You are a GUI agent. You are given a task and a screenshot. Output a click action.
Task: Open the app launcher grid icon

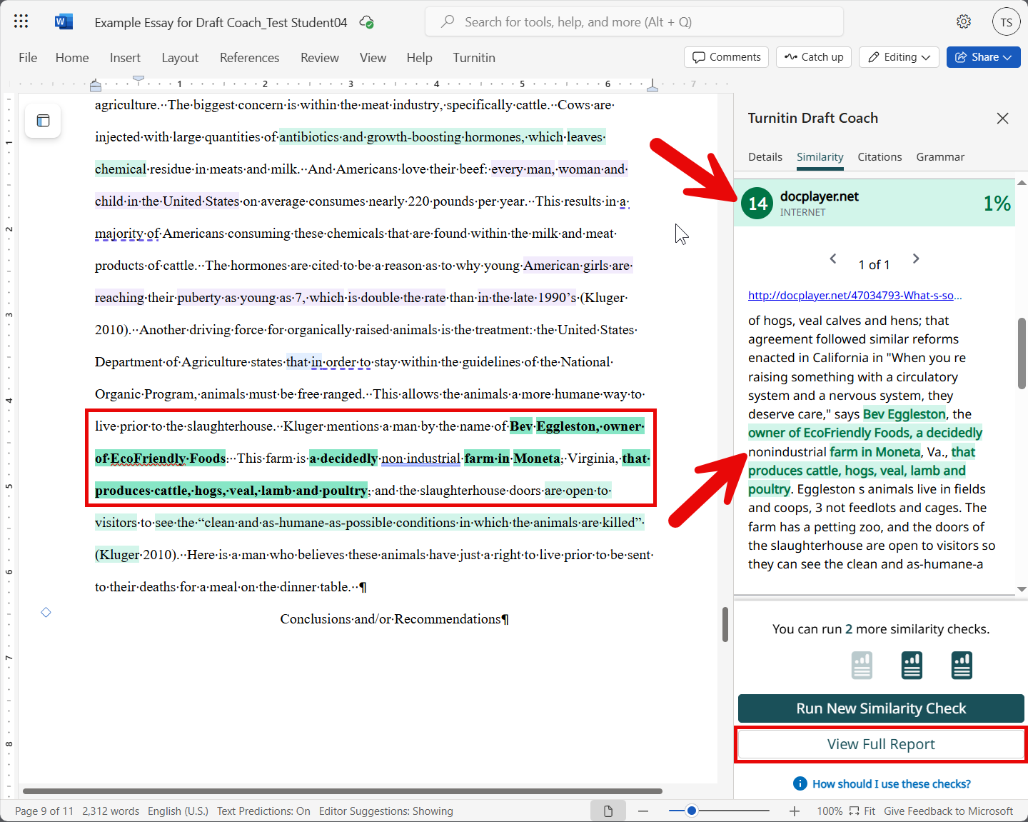[x=21, y=21]
